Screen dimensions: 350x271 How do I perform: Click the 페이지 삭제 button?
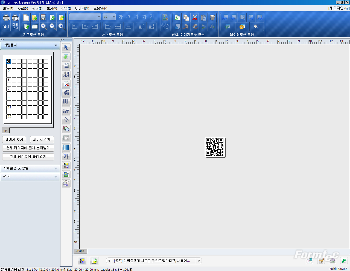point(42,140)
